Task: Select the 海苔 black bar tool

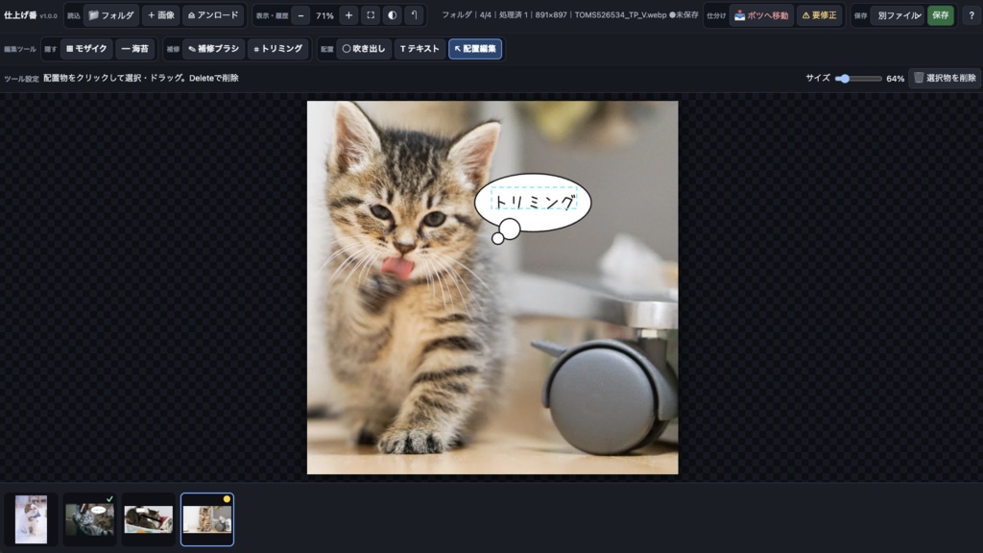Action: [134, 48]
